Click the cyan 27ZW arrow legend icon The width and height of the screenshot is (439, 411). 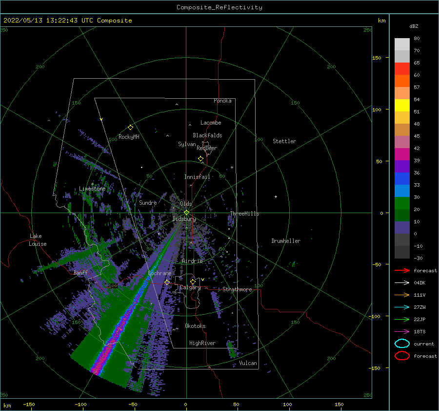tap(402, 307)
